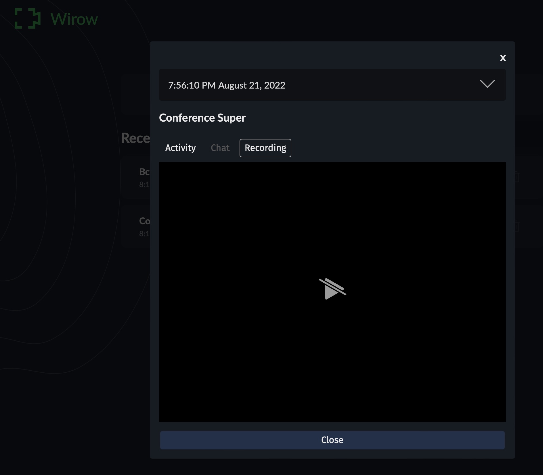The image size is (543, 475).
Task: Select the Activity tab
Action: pyautogui.click(x=180, y=148)
